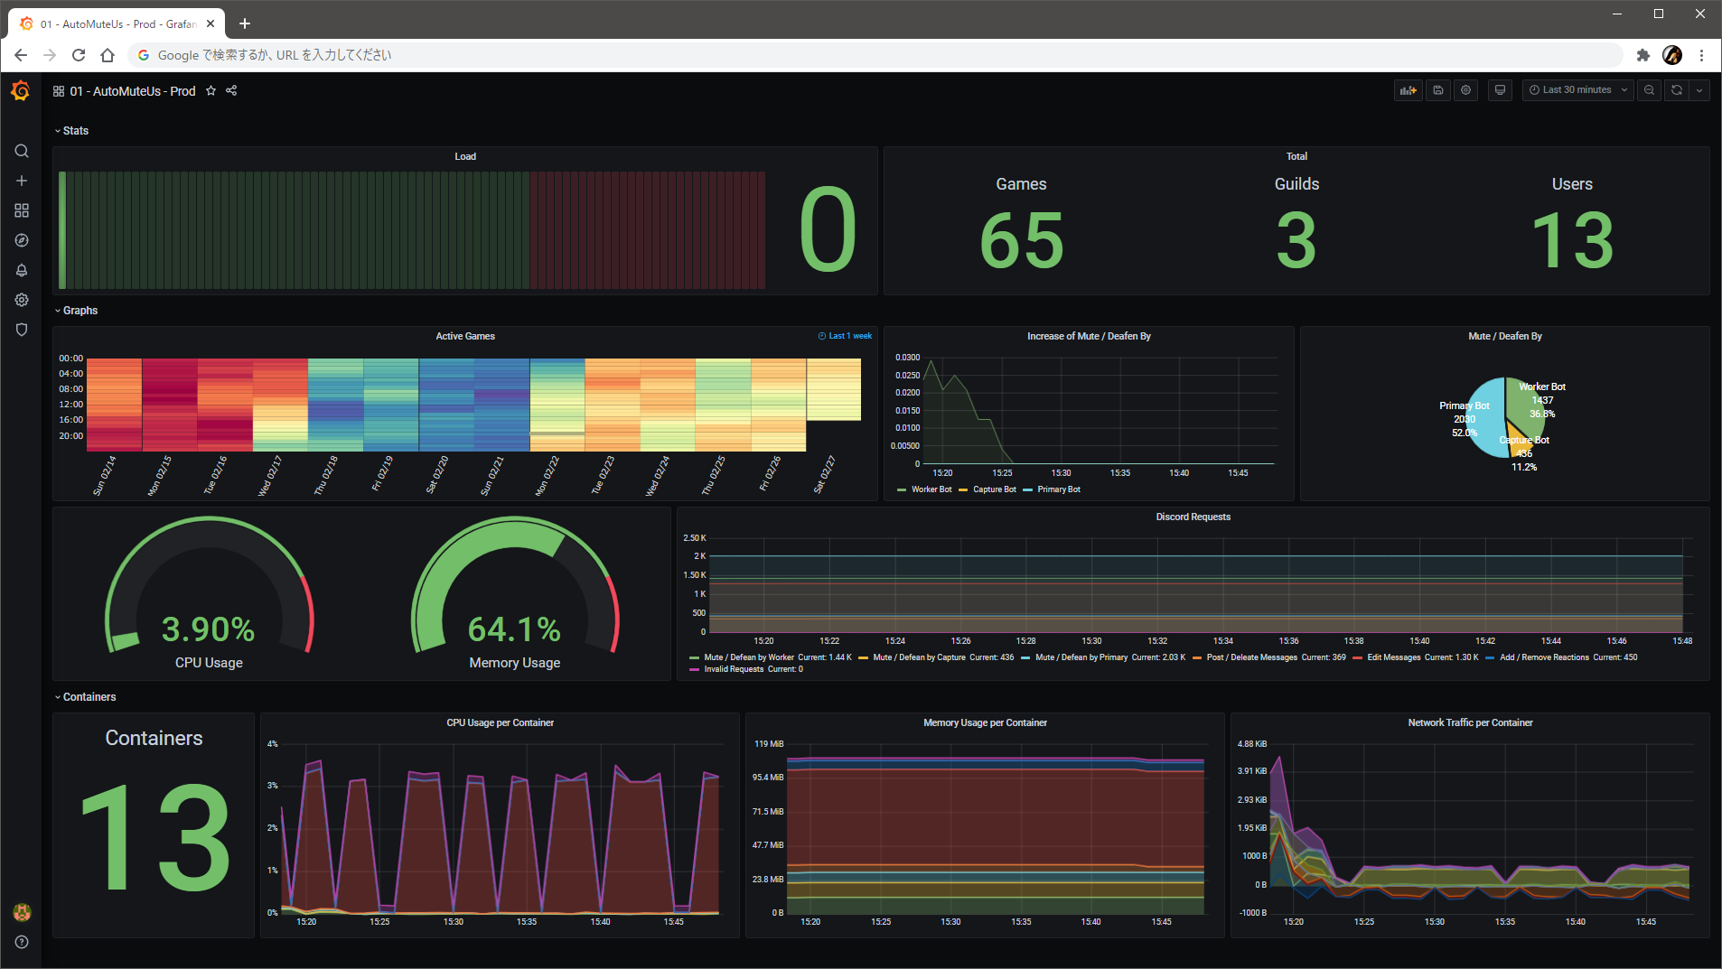Click the 01 - AutoMuteUs - Prod dashboard title
The height and width of the screenshot is (969, 1722).
point(133,91)
